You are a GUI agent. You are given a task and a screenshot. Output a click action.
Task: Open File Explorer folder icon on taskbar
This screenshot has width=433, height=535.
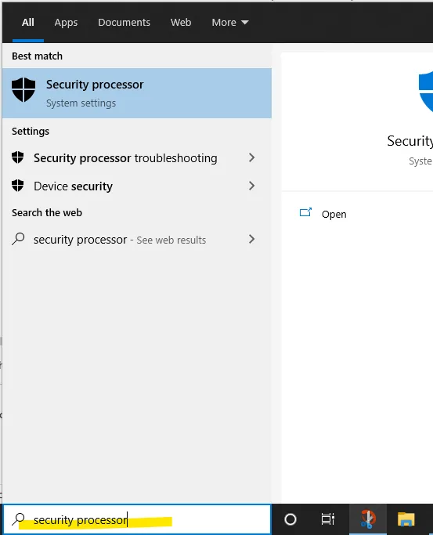(406, 519)
